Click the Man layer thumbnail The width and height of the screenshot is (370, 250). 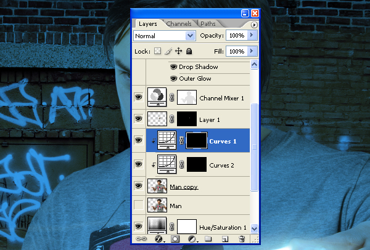[x=157, y=205]
